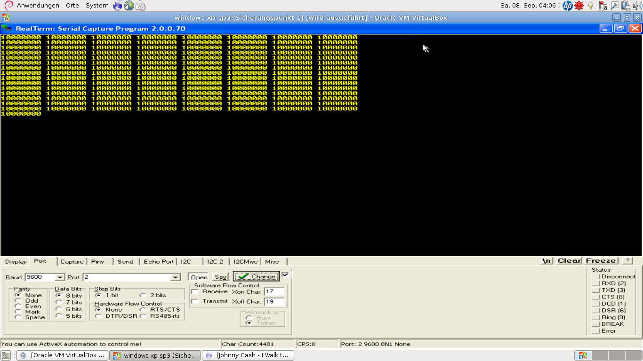Expand the Port number dropdown

pos(176,278)
